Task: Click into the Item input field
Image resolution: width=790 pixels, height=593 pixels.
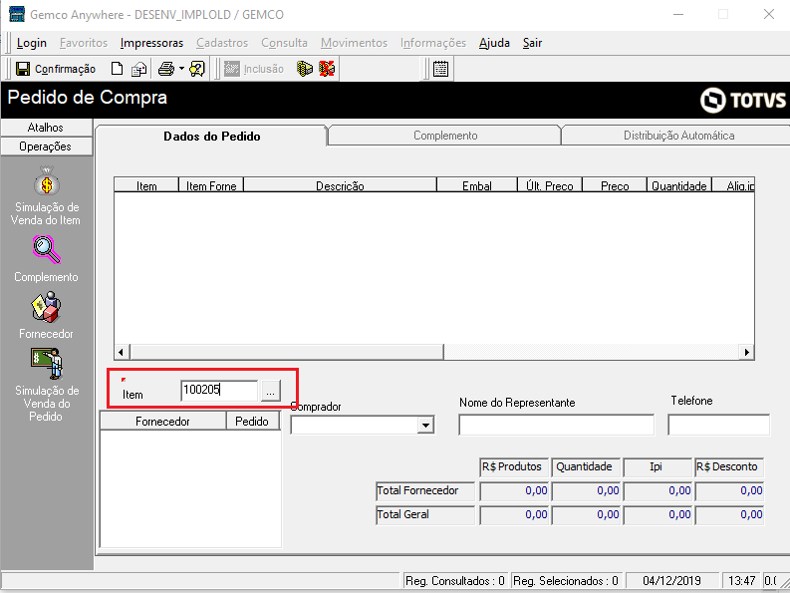Action: (x=219, y=391)
